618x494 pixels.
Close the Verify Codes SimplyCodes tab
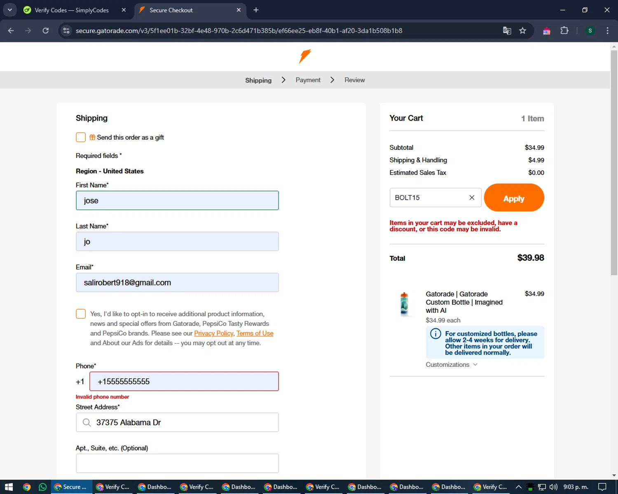(124, 10)
